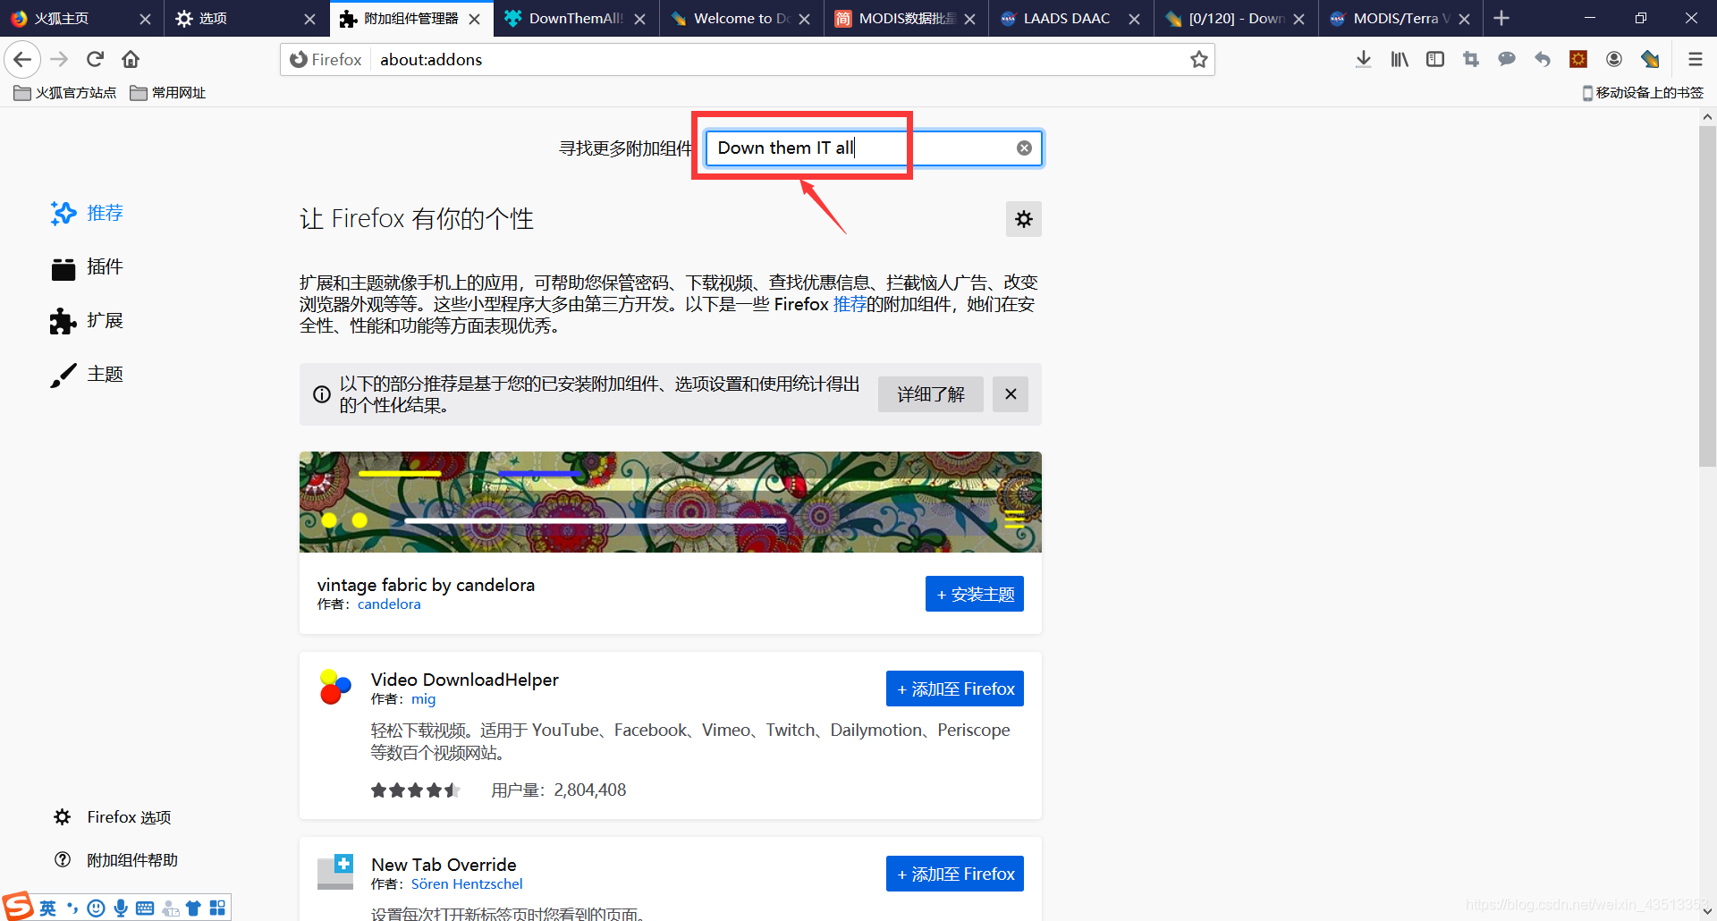The width and height of the screenshot is (1717, 921).
Task: Click the 推荐 link in the description
Action: tap(850, 304)
